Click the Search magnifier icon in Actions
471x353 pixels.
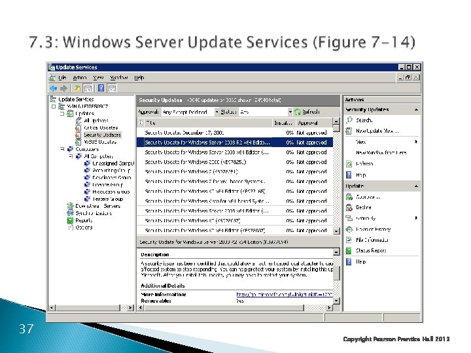click(x=349, y=120)
